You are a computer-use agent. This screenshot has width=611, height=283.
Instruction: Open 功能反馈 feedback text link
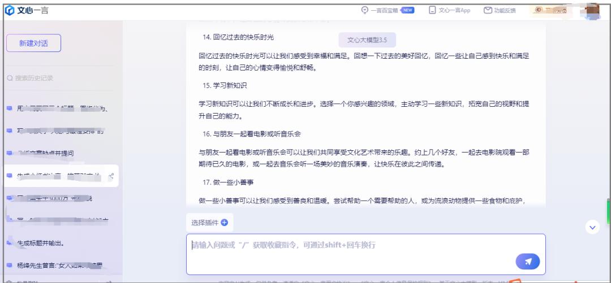pyautogui.click(x=505, y=11)
